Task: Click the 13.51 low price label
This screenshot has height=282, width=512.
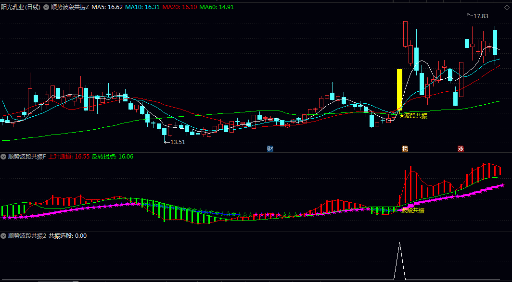Action: tap(178, 142)
